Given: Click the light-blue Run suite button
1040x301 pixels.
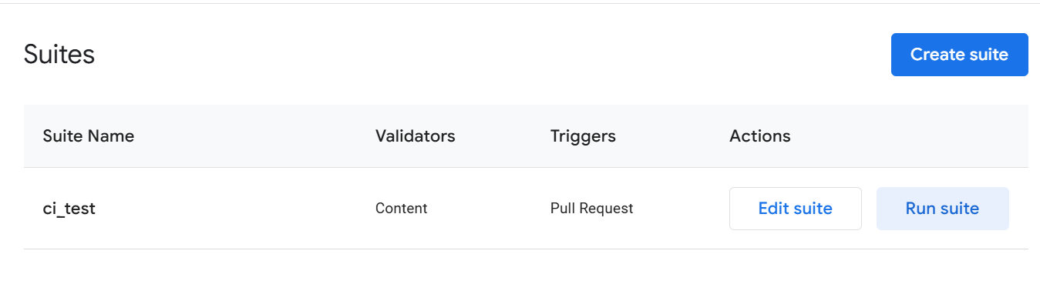Looking at the screenshot, I should click(942, 209).
